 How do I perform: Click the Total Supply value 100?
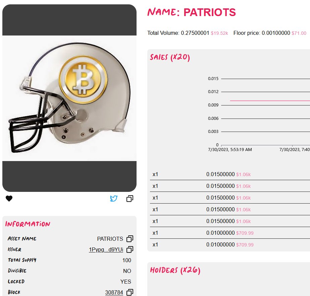[127, 260]
